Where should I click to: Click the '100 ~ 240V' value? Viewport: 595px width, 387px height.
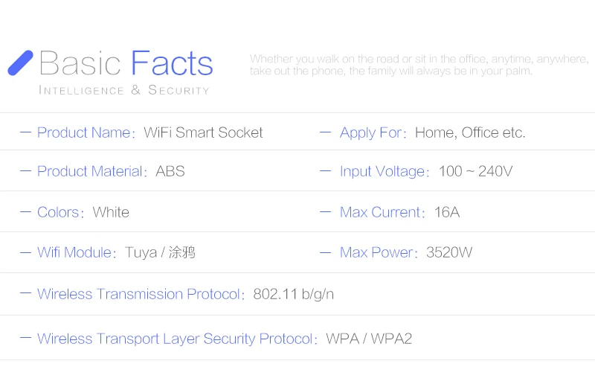coord(475,171)
